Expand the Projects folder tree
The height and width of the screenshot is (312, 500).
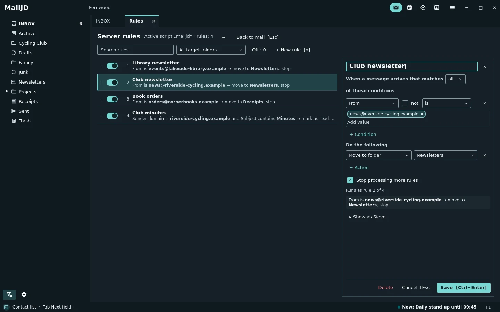(7, 92)
